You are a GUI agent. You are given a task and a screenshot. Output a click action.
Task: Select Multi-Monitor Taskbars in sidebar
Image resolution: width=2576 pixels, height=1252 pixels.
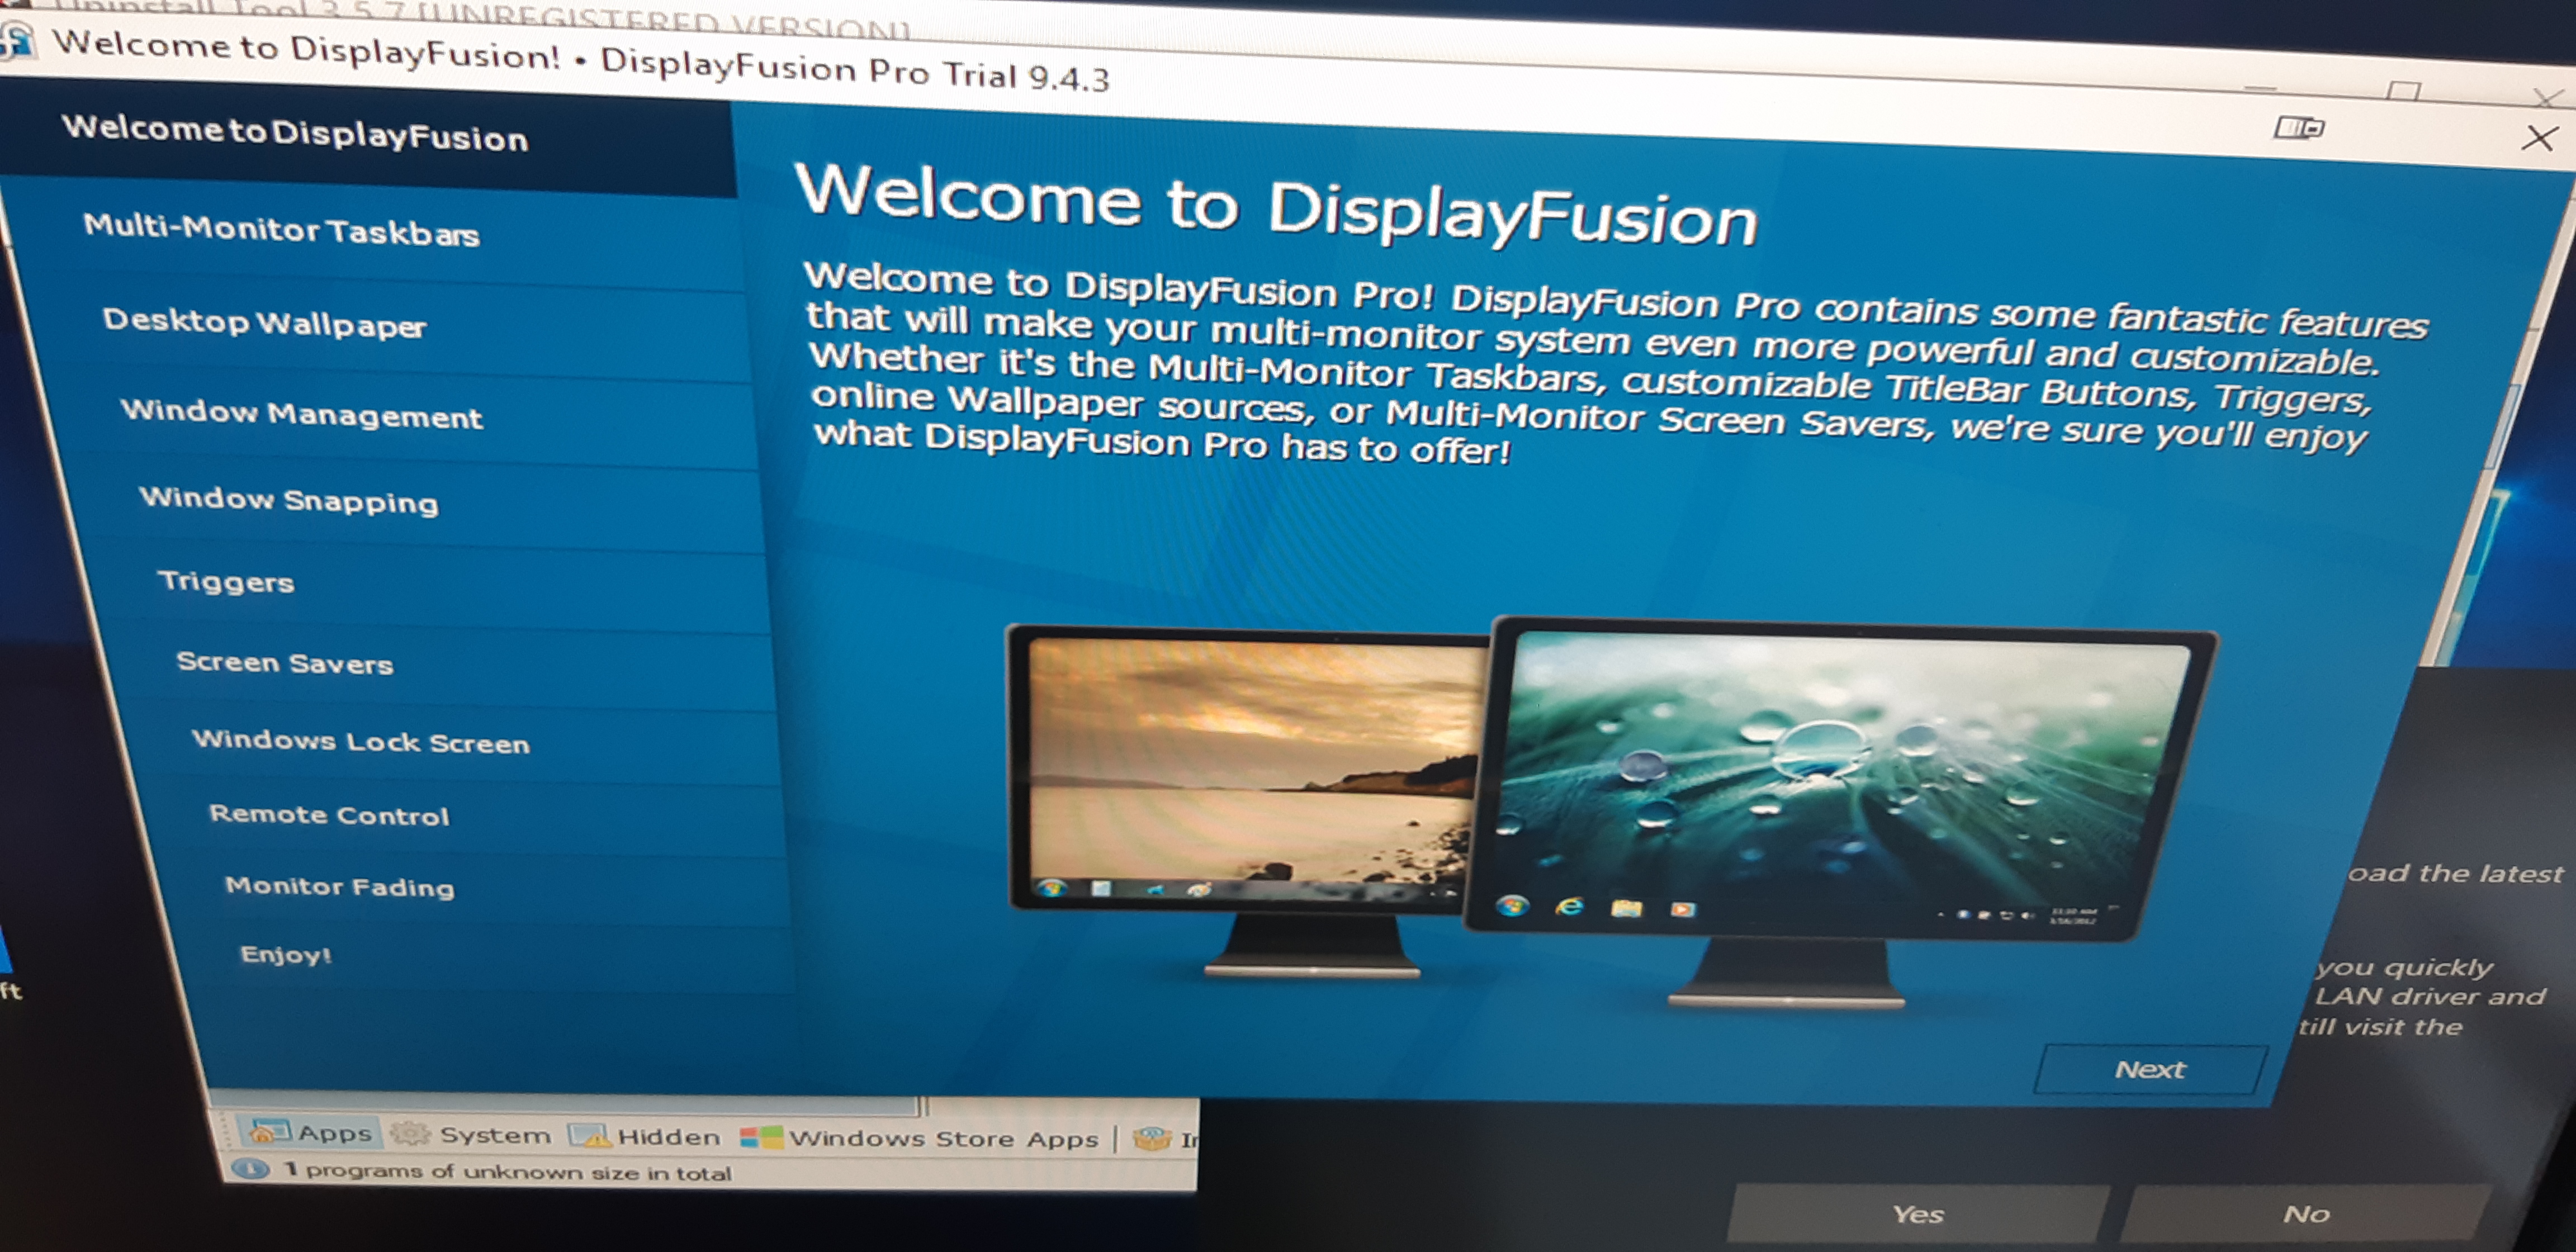tap(281, 230)
